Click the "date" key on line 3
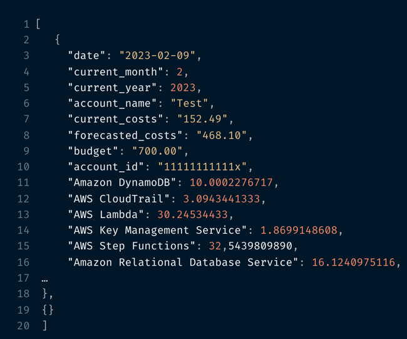 coord(86,55)
